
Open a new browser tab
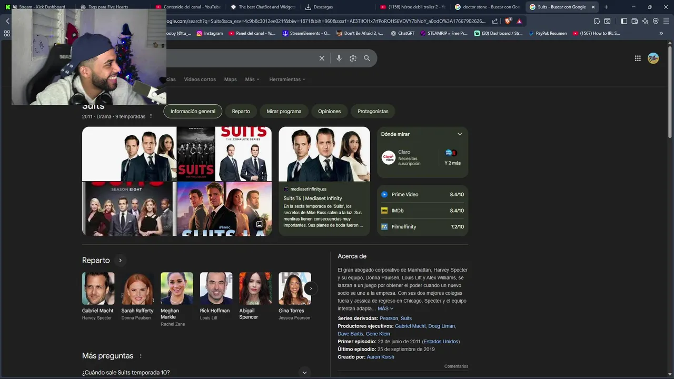pyautogui.click(x=606, y=7)
